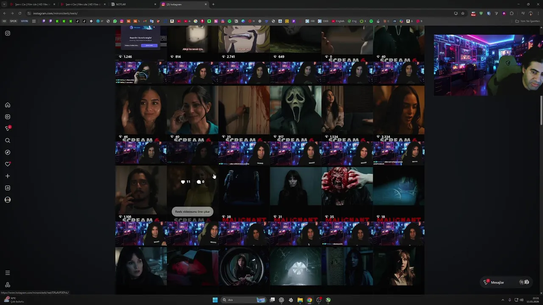Open the Meta apps icon at the sidebar bottom

[8, 285]
